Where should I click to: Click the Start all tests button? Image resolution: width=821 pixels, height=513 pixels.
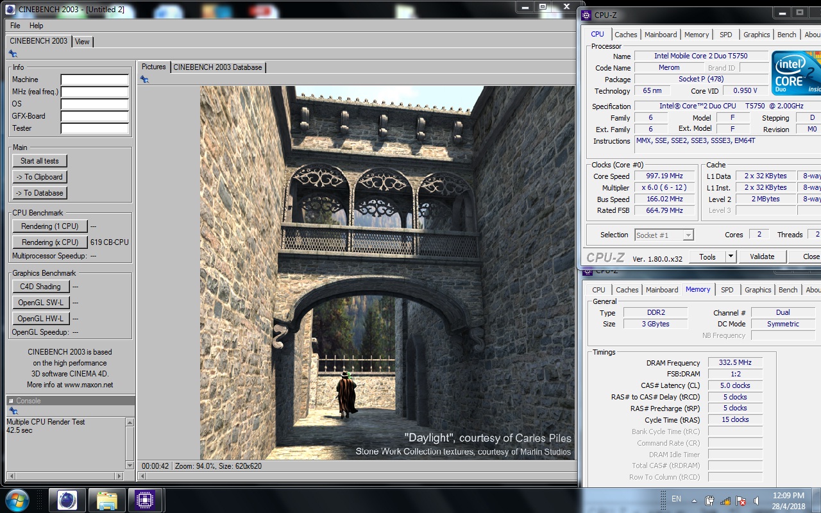point(40,161)
